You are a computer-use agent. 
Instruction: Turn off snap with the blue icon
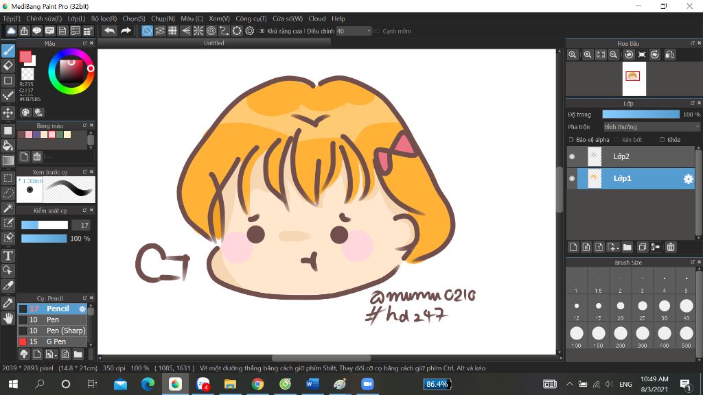pyautogui.click(x=147, y=31)
